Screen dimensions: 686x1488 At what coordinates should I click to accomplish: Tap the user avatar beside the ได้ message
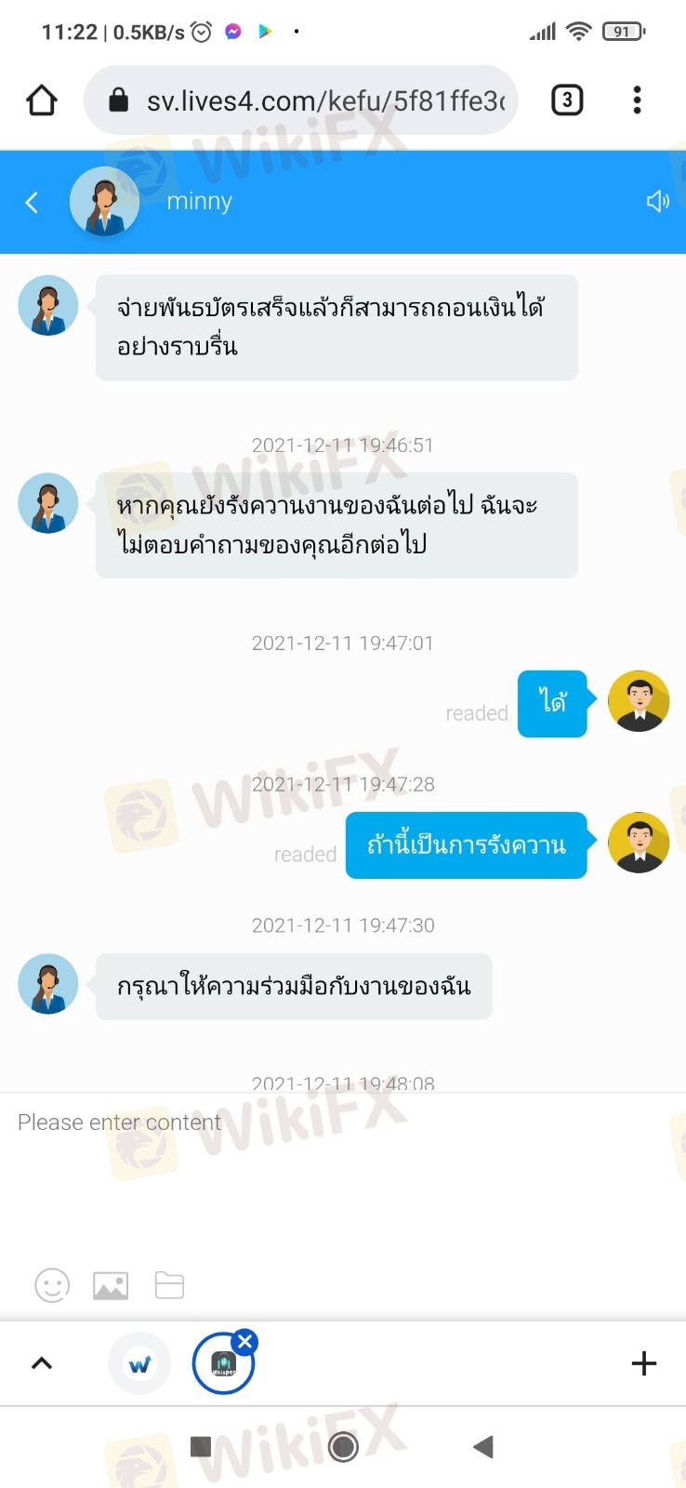coord(639,701)
